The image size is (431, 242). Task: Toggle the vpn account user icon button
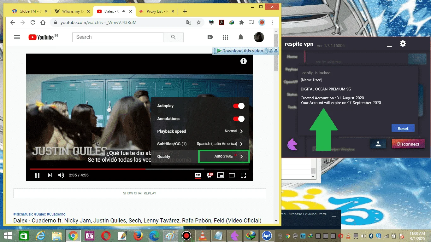[x=378, y=144]
